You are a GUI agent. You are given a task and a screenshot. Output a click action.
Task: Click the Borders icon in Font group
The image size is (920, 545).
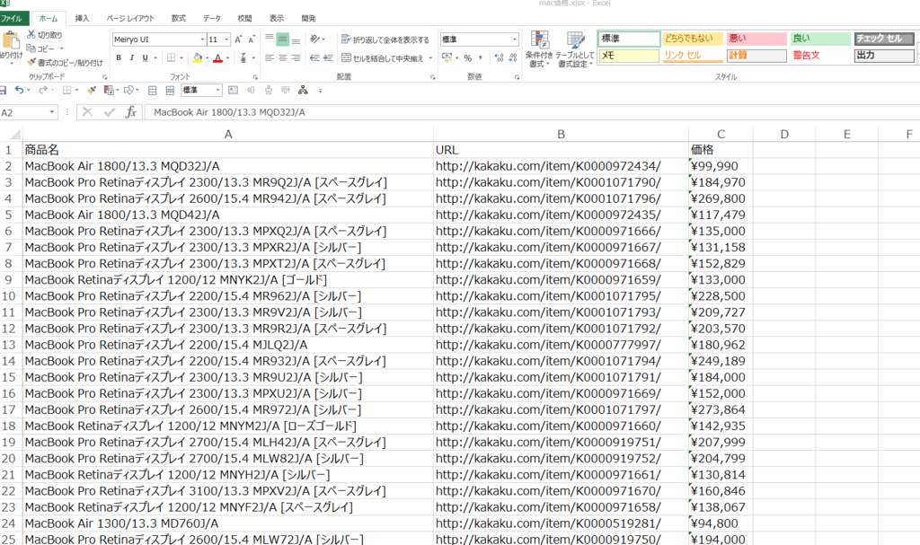[172, 57]
